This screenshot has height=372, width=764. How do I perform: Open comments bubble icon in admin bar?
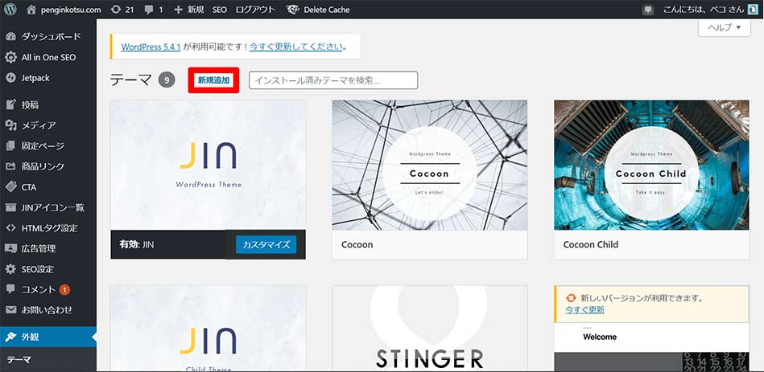[x=149, y=9]
